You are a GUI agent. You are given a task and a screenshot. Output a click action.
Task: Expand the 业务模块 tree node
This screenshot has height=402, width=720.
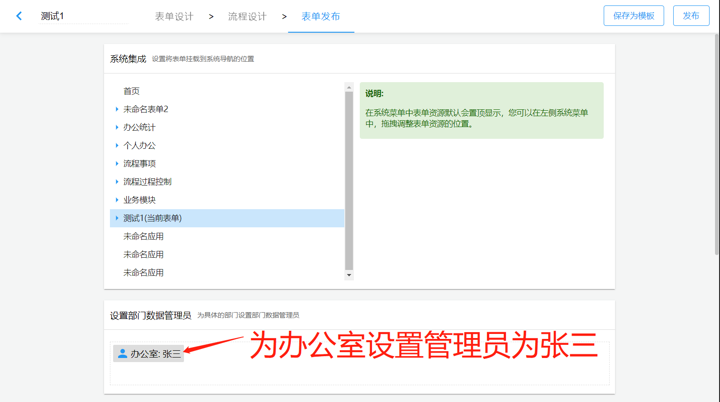point(117,200)
